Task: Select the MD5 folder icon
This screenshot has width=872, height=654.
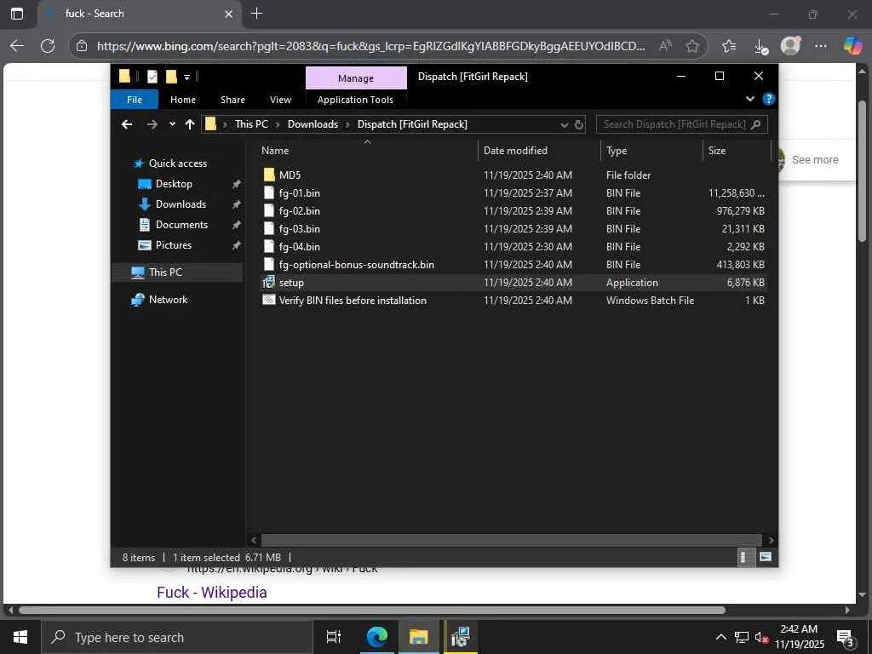Action: tap(269, 175)
